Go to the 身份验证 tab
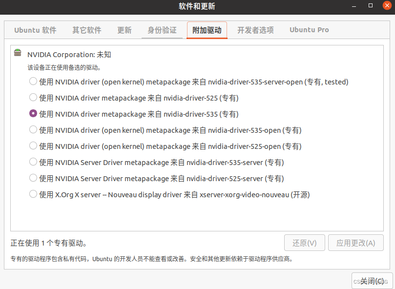The height and width of the screenshot is (289, 395). [162, 30]
